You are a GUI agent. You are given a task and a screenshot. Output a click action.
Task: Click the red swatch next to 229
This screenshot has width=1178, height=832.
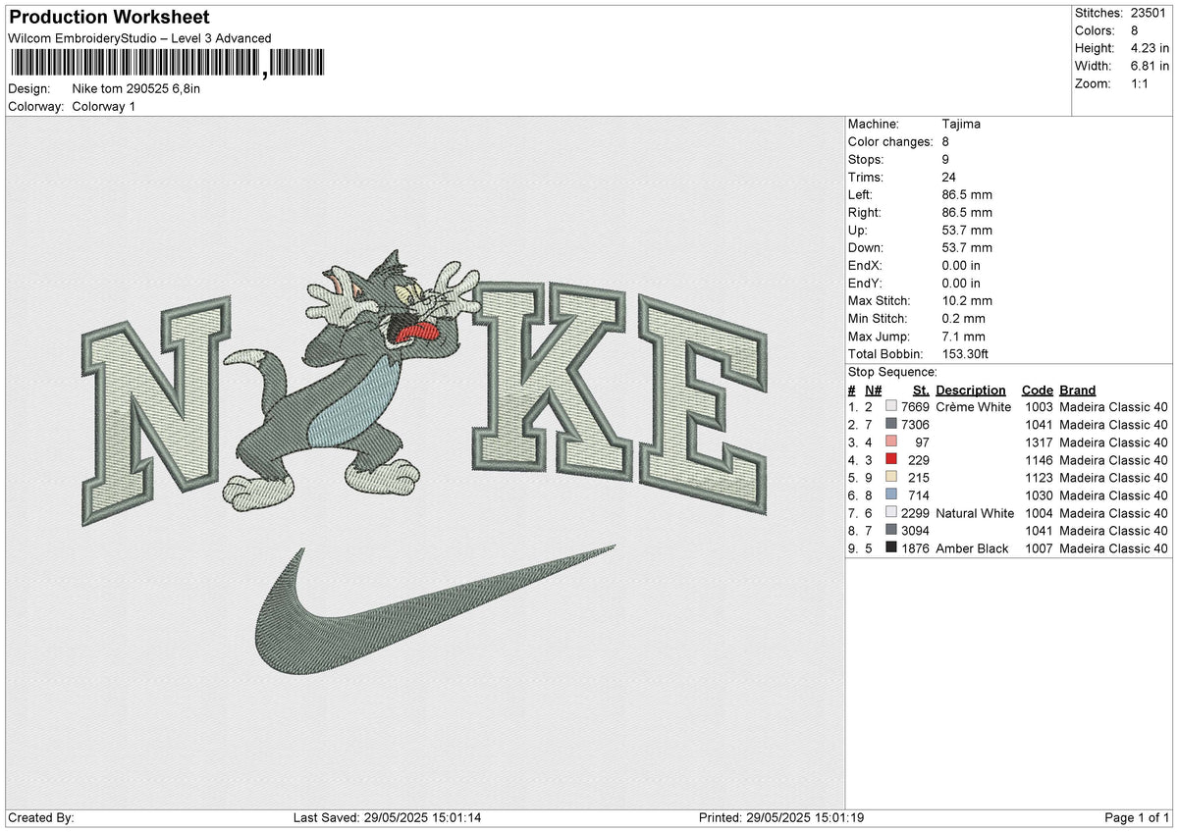point(891,459)
